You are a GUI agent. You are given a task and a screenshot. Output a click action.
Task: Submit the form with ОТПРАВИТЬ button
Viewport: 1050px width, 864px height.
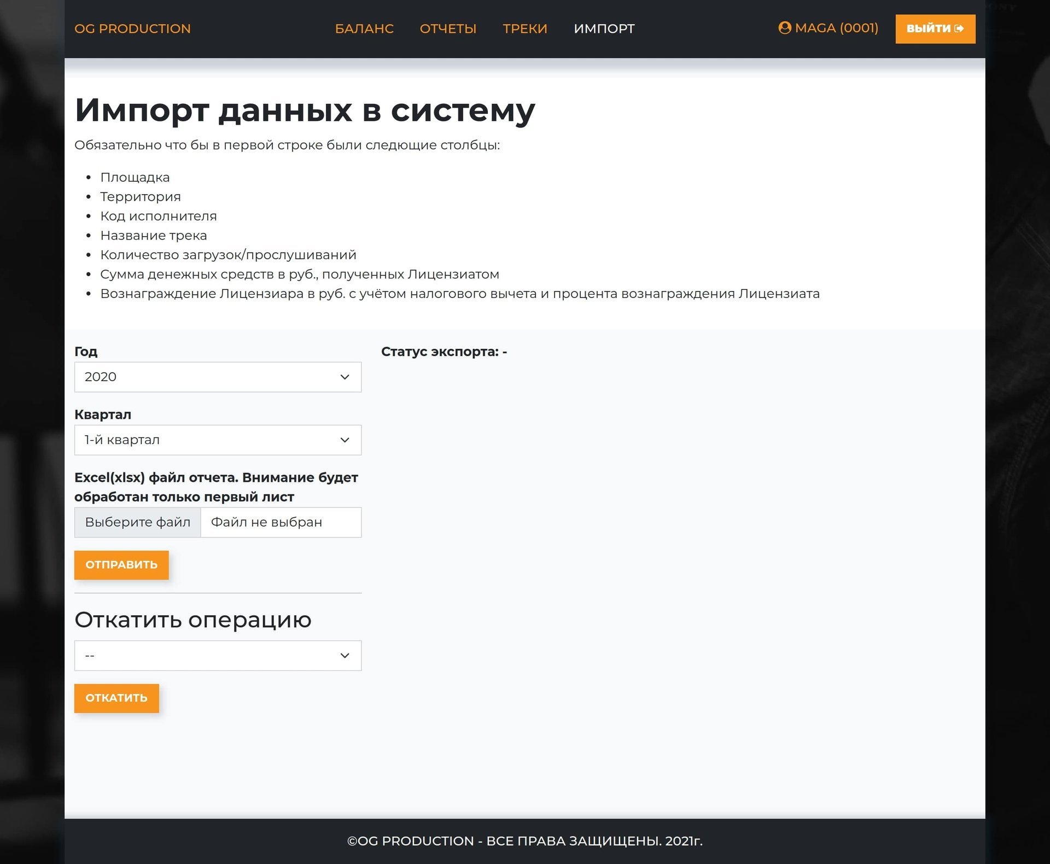click(x=121, y=565)
